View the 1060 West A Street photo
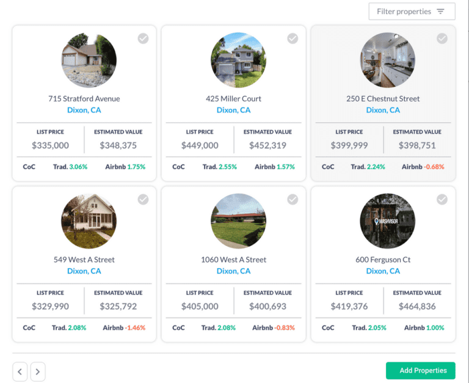Image resolution: width=469 pixels, height=383 pixels. click(238, 221)
